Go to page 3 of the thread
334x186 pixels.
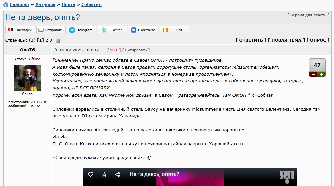(x=51, y=40)
